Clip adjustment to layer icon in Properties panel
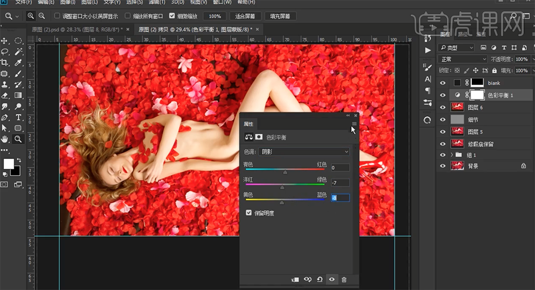Viewport: 535px width, 290px height. tap(295, 279)
